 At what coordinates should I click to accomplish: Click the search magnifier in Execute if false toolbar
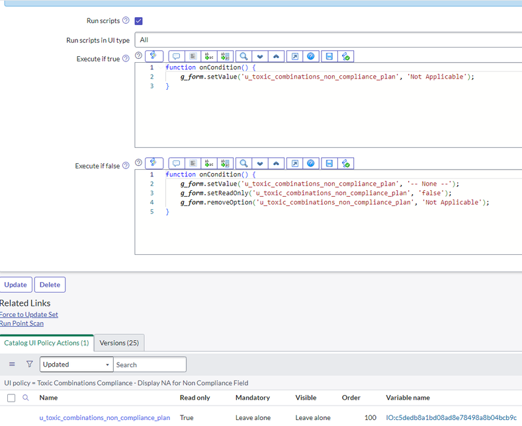coord(243,164)
